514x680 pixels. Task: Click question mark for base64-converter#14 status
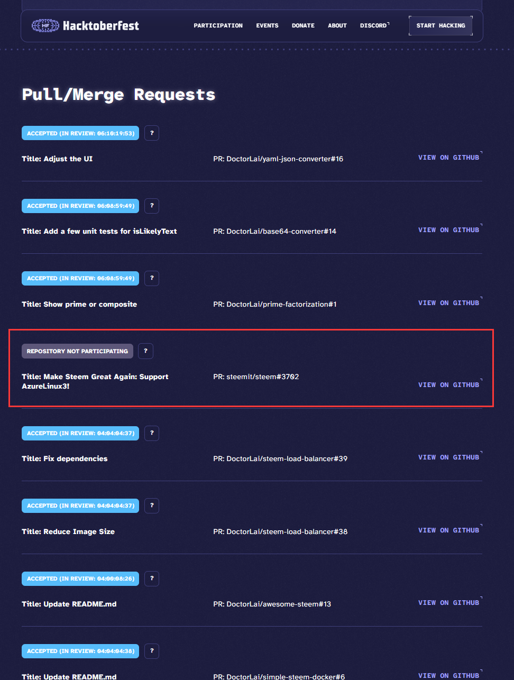152,206
